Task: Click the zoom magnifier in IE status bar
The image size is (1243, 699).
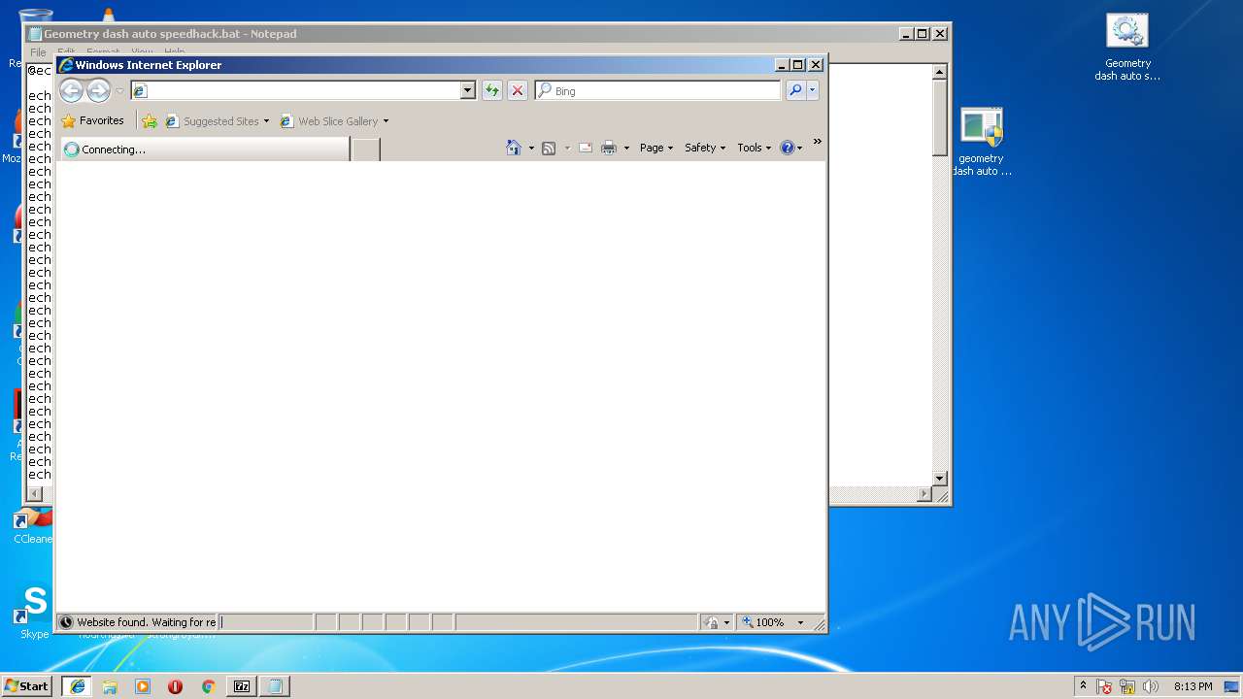Action: (x=748, y=622)
